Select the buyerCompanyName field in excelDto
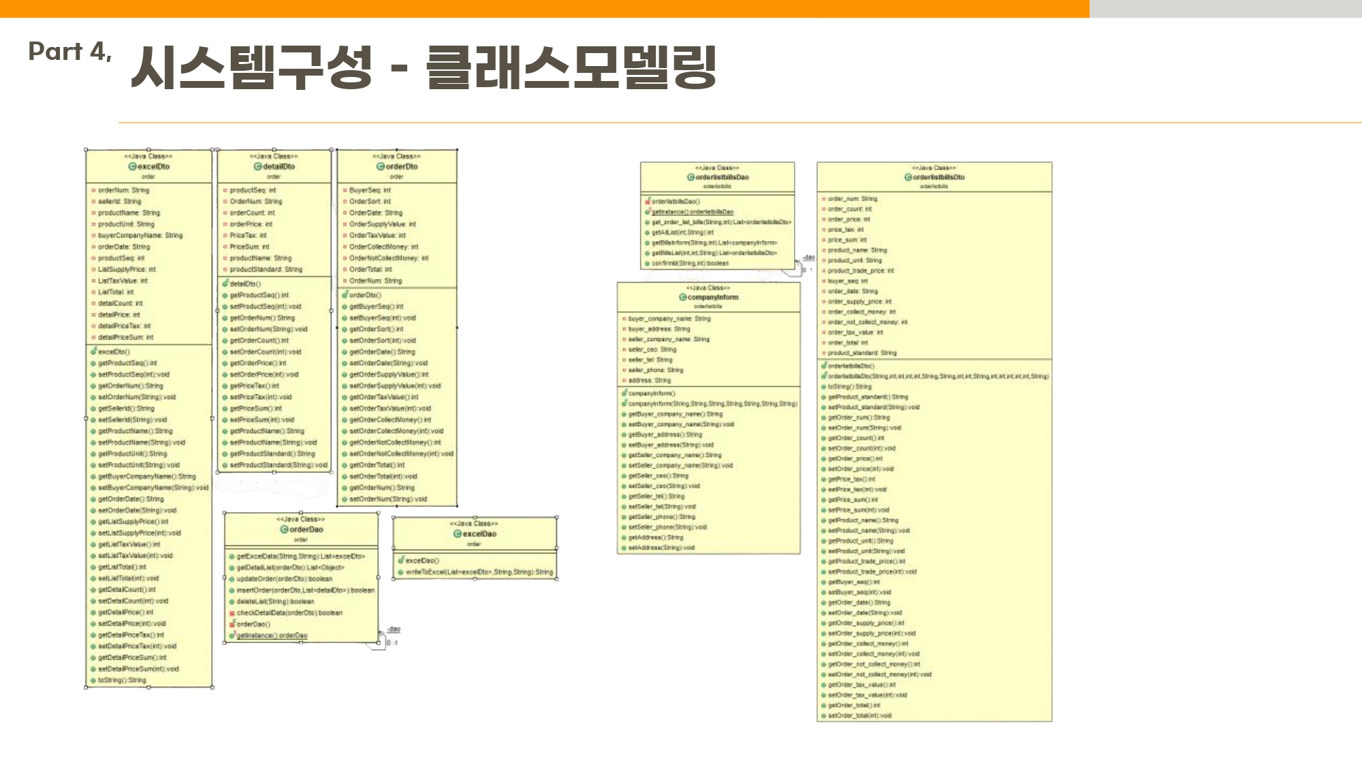Image resolution: width=1362 pixels, height=766 pixels. [140, 236]
